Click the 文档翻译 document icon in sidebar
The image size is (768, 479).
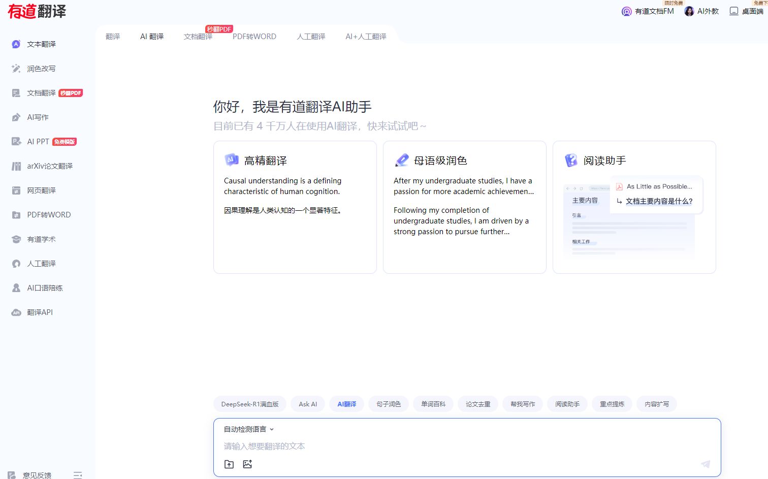point(16,93)
